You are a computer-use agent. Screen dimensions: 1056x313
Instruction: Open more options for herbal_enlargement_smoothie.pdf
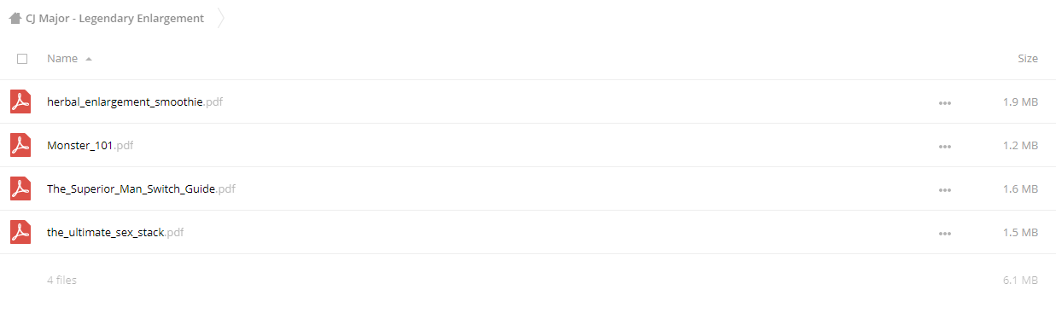944,102
